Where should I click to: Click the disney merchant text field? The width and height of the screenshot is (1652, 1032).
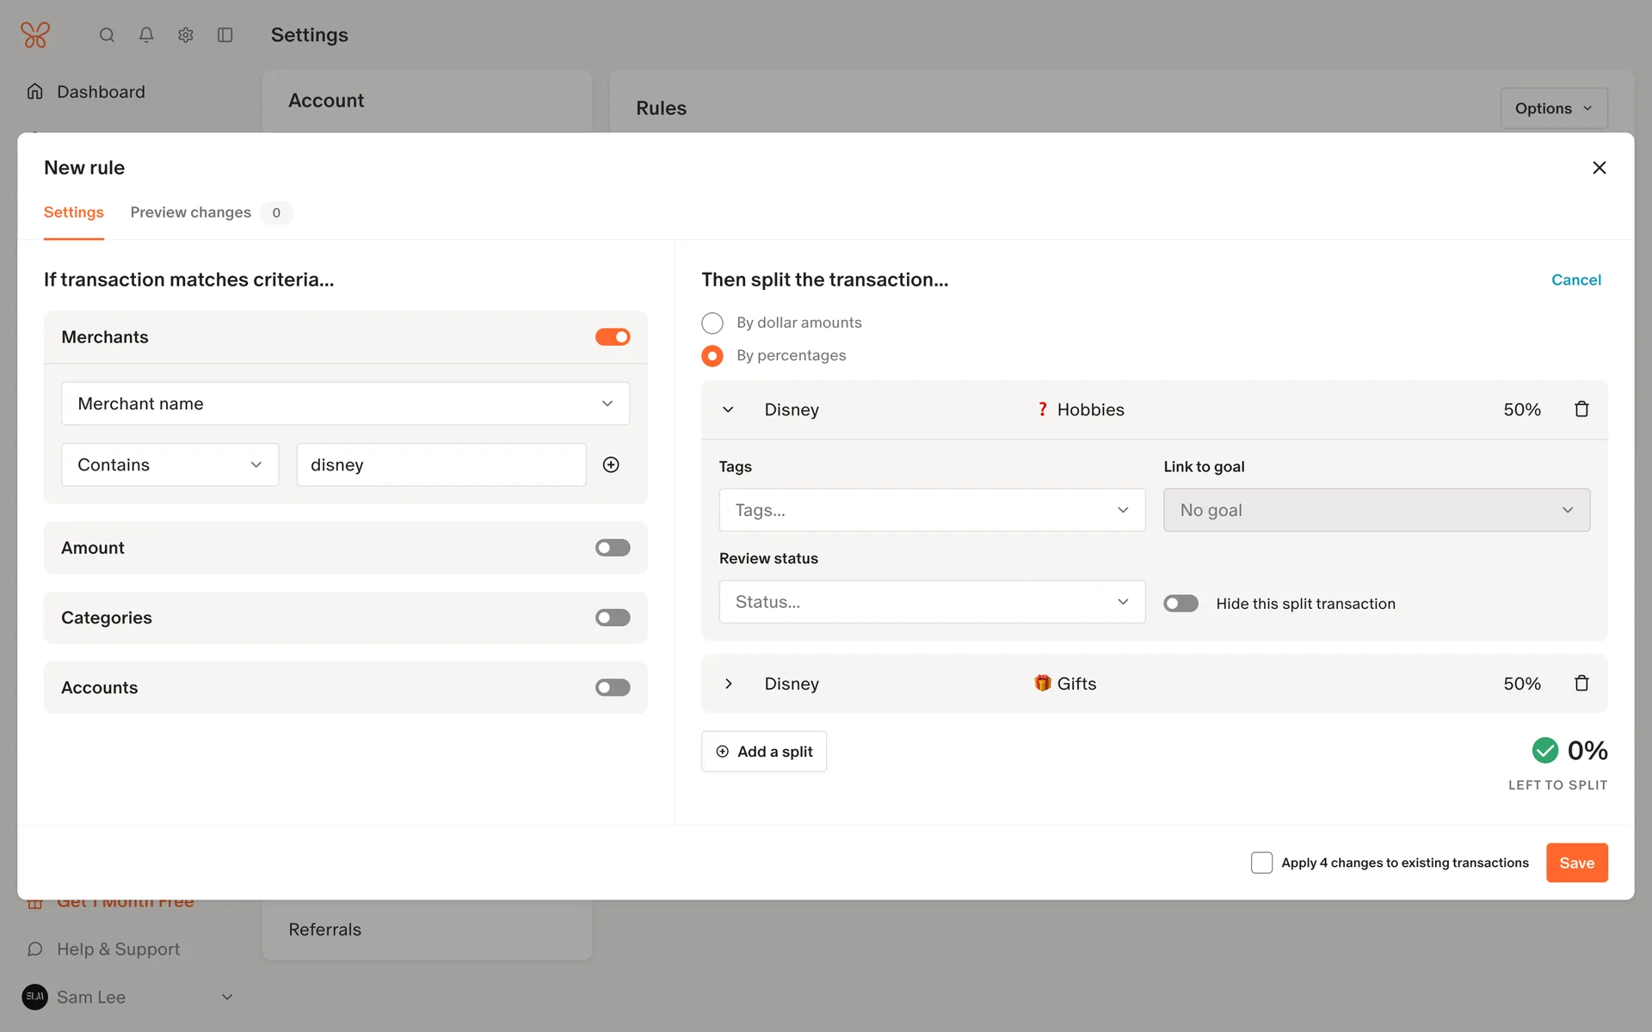pyautogui.click(x=441, y=465)
